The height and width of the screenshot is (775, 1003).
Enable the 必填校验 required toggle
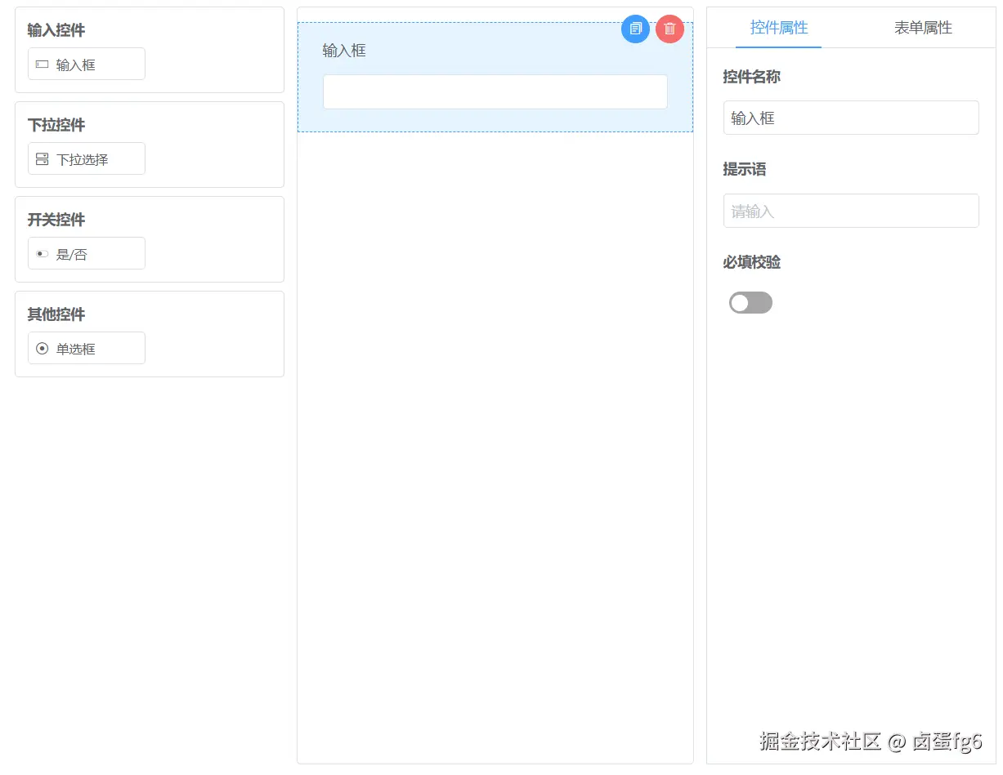point(750,302)
